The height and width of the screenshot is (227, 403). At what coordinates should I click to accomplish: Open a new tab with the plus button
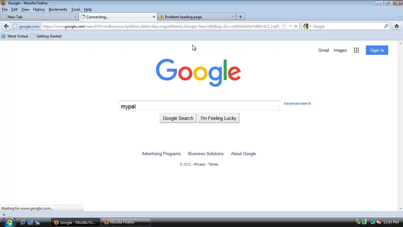(241, 17)
